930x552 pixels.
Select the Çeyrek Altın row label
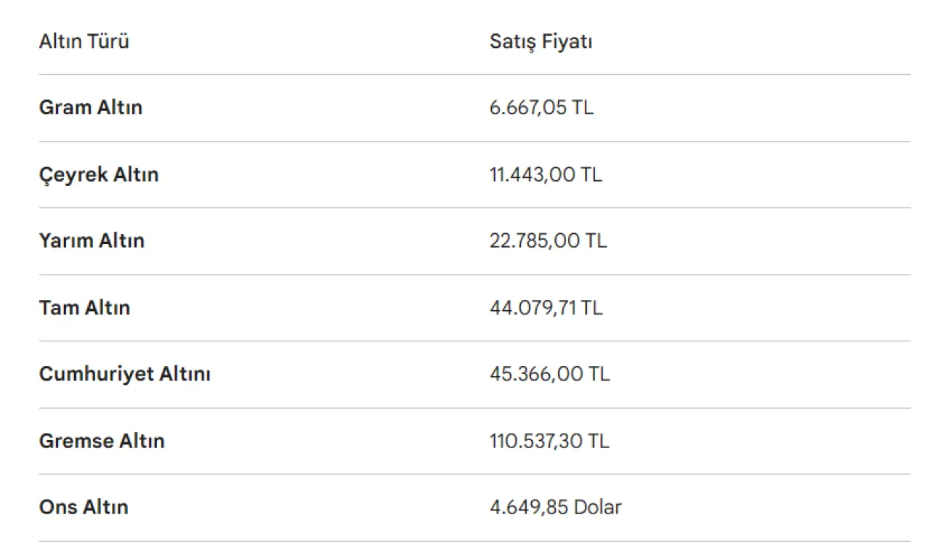pyautogui.click(x=98, y=175)
